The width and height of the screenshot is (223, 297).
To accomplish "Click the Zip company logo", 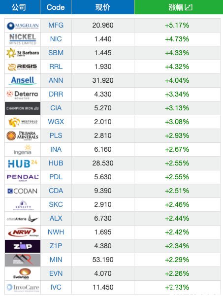I will coord(23,246).
